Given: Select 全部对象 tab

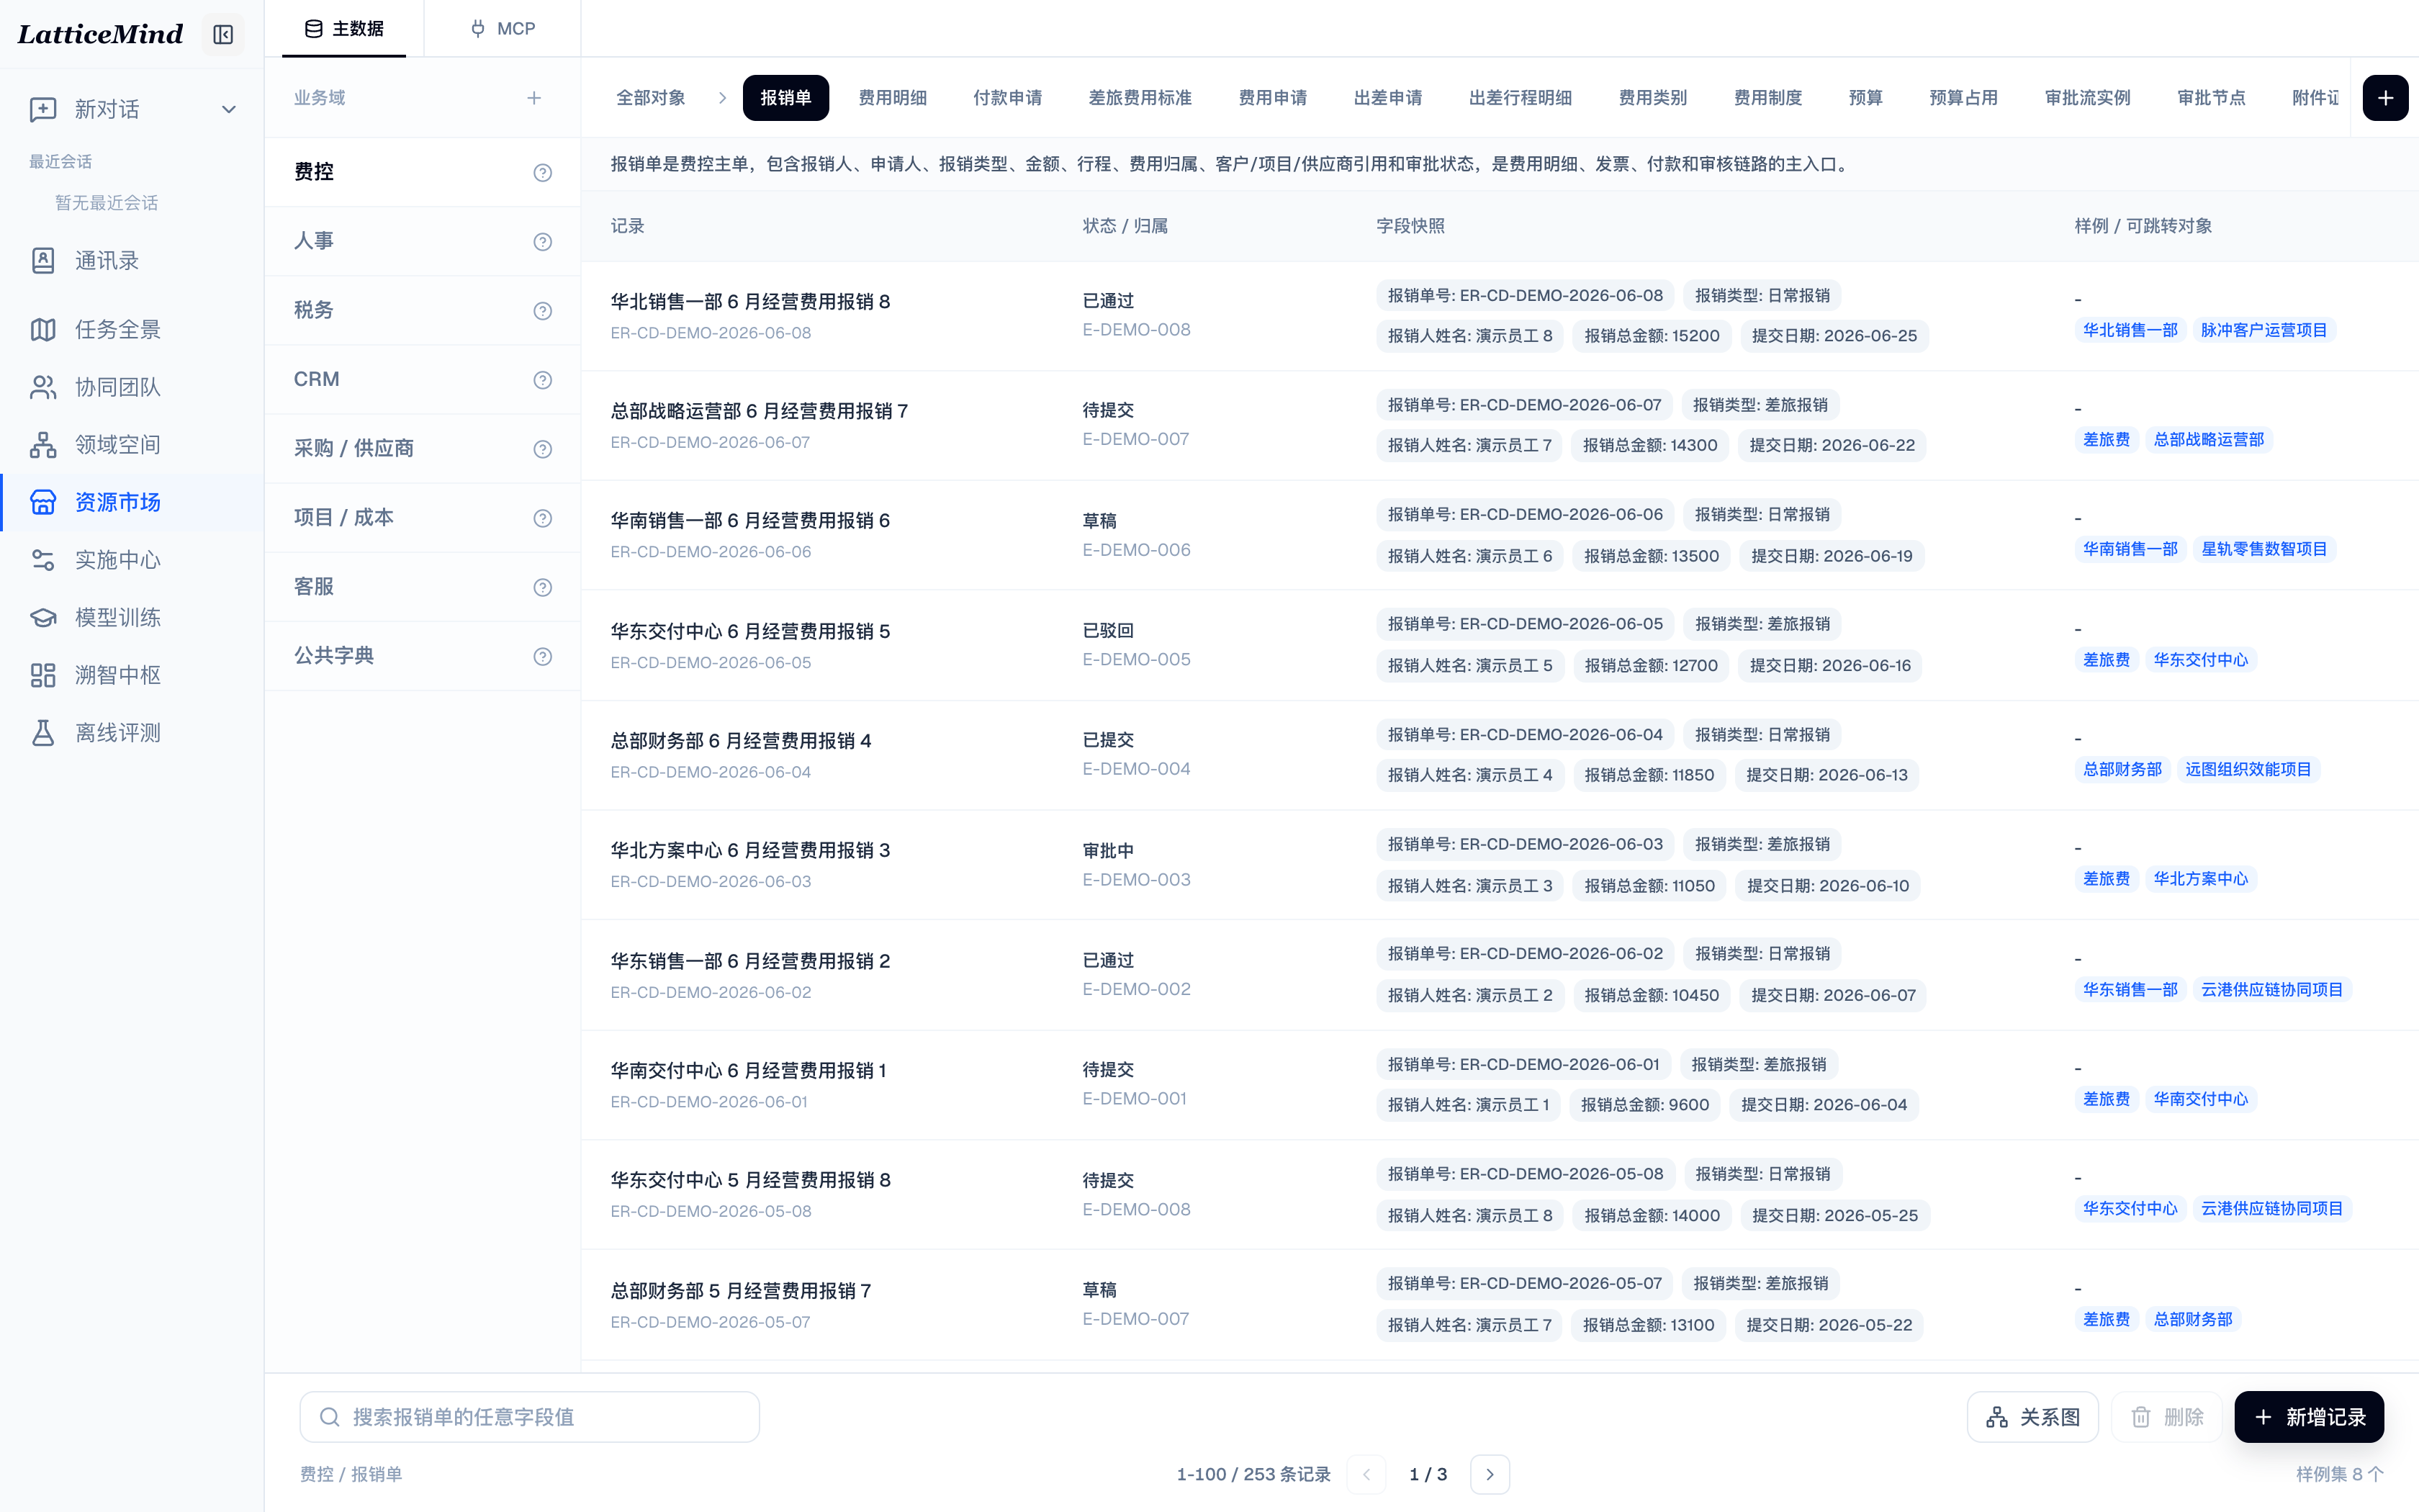Looking at the screenshot, I should tap(651, 98).
